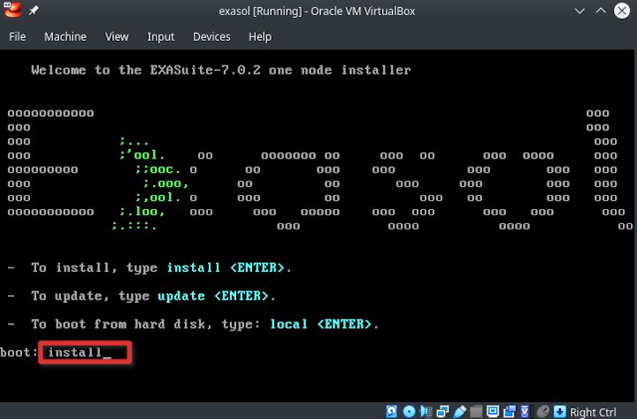Click the cyan 'local <ENTER>' text
This screenshot has width=637, height=419.
(x=320, y=324)
